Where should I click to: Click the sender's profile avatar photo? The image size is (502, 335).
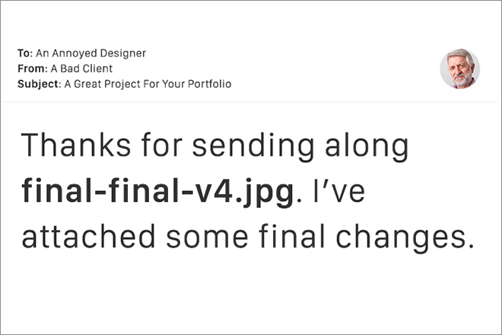click(x=459, y=69)
